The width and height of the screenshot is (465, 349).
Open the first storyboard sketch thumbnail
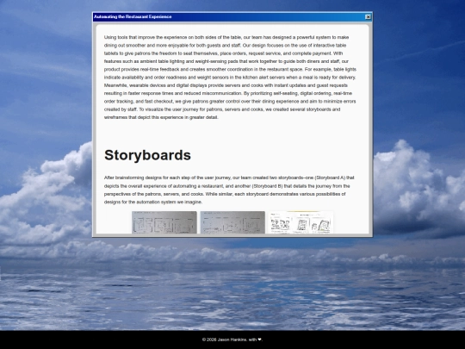tap(164, 222)
